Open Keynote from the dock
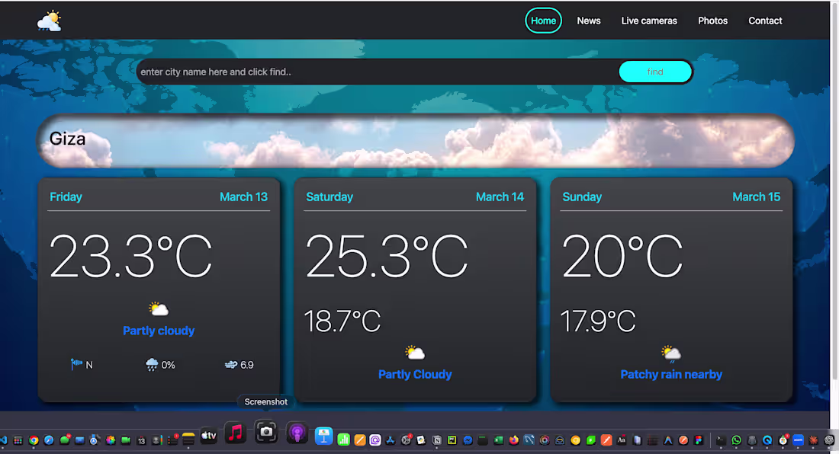839x454 pixels. [324, 433]
